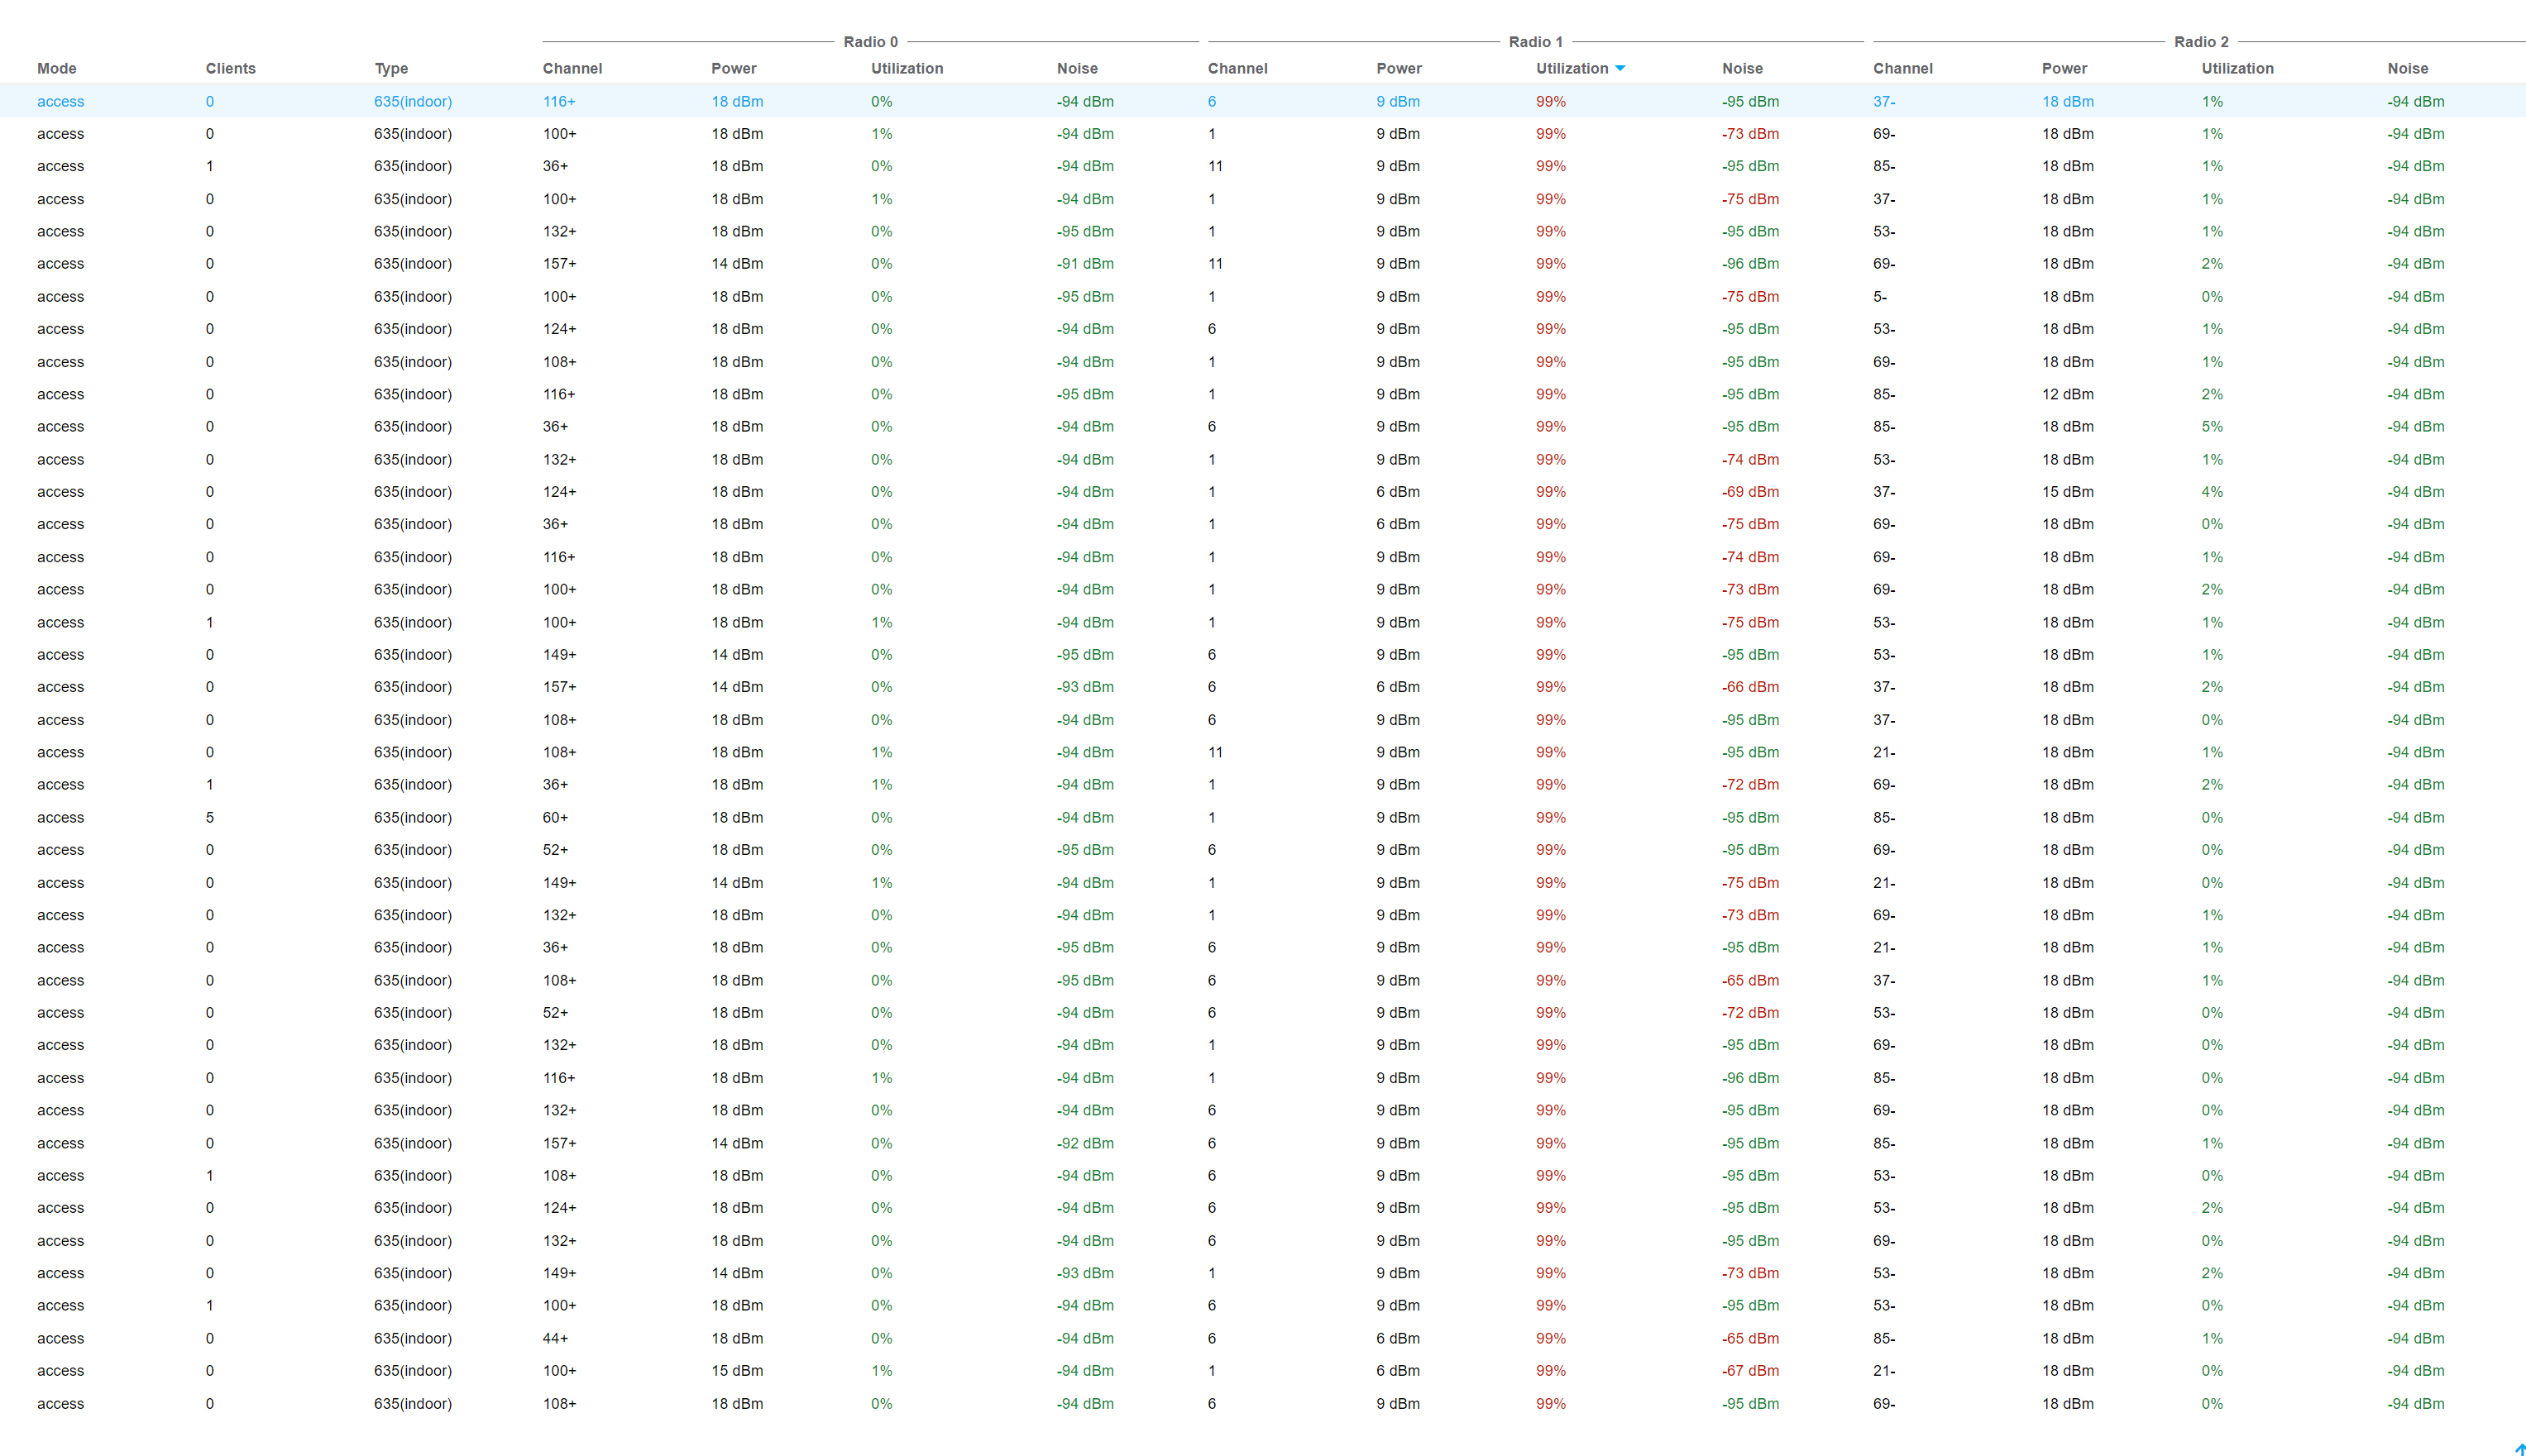Viewport: 2526px width, 1456px height.
Task: Sort by Radio 1 Channel column header
Action: 1237,68
